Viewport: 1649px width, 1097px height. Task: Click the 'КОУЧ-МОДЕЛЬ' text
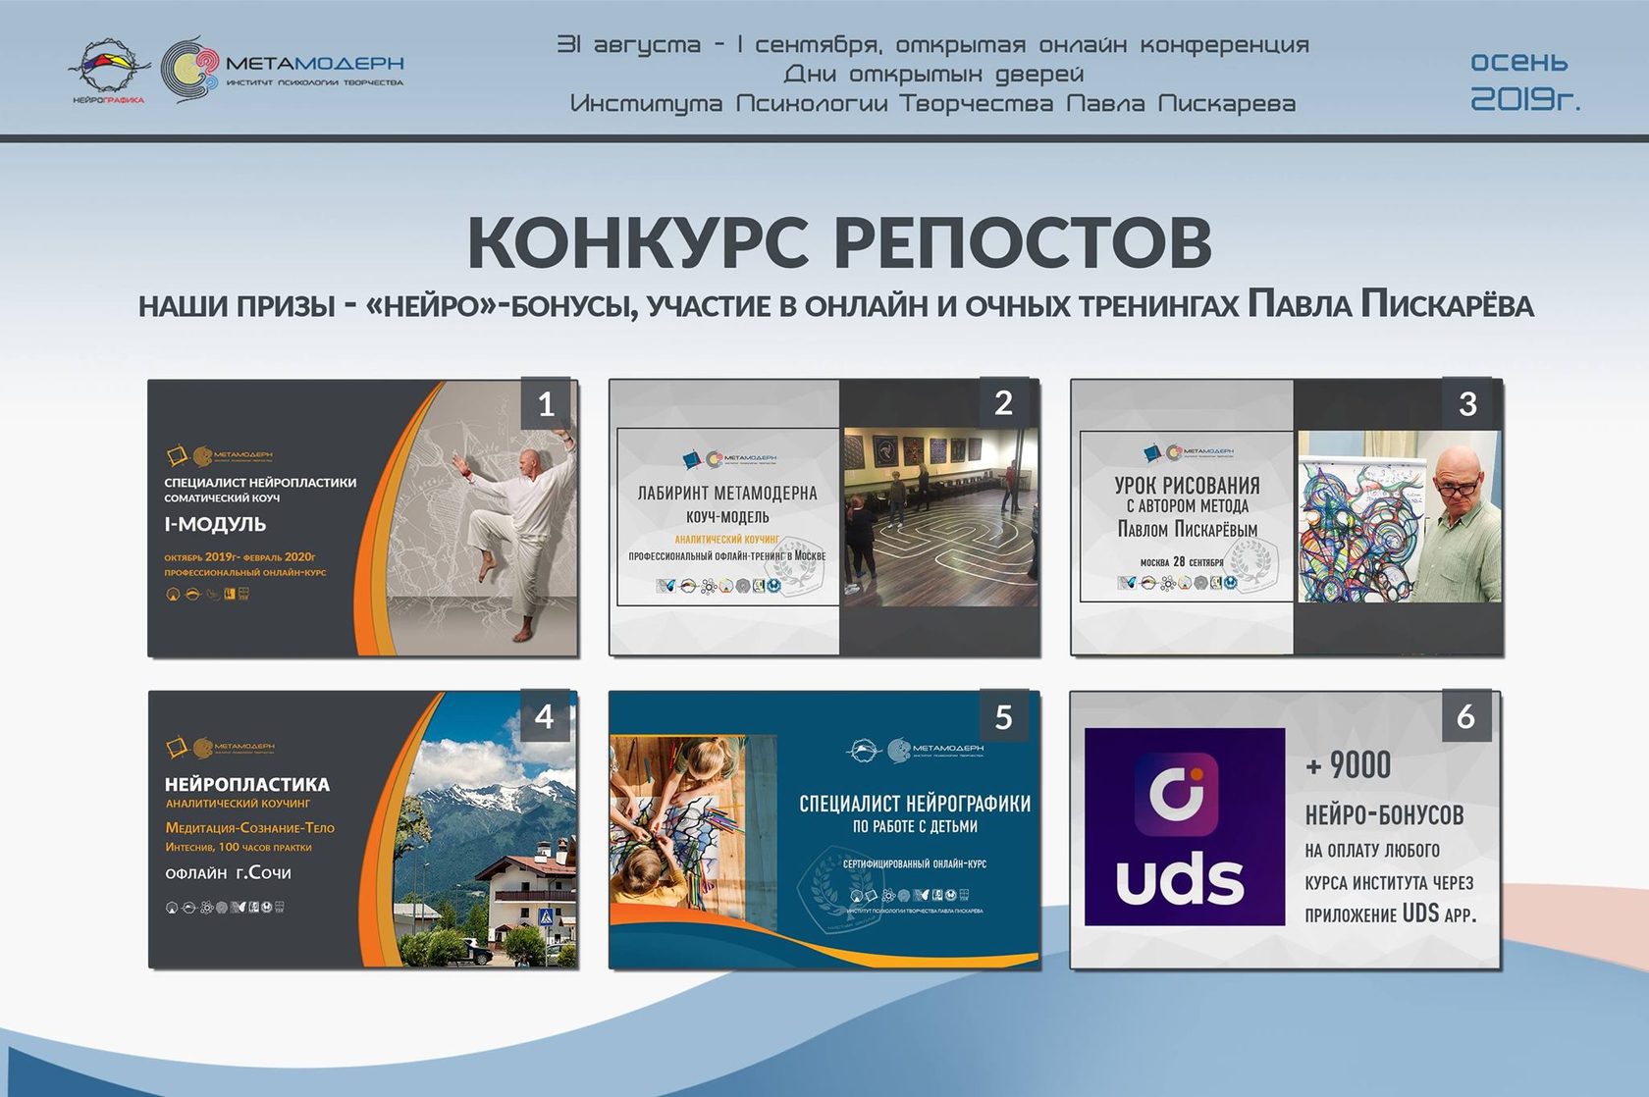click(727, 517)
